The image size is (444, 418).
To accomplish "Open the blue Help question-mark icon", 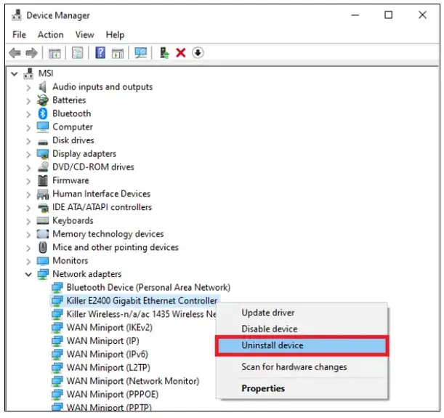I will pyautogui.click(x=100, y=52).
